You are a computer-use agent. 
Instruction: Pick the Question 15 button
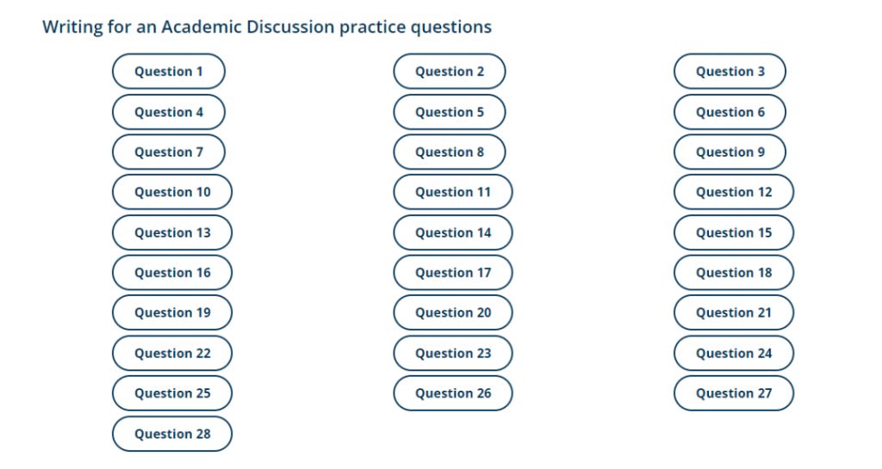(734, 232)
